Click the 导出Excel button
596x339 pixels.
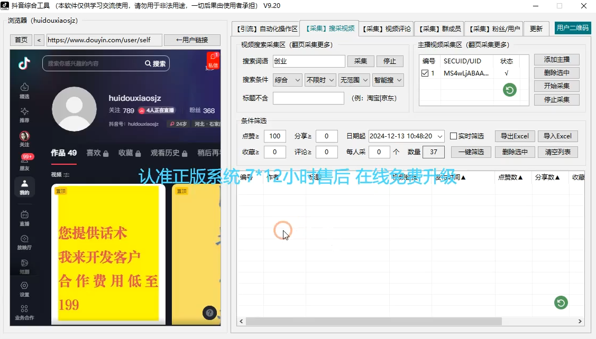click(514, 136)
